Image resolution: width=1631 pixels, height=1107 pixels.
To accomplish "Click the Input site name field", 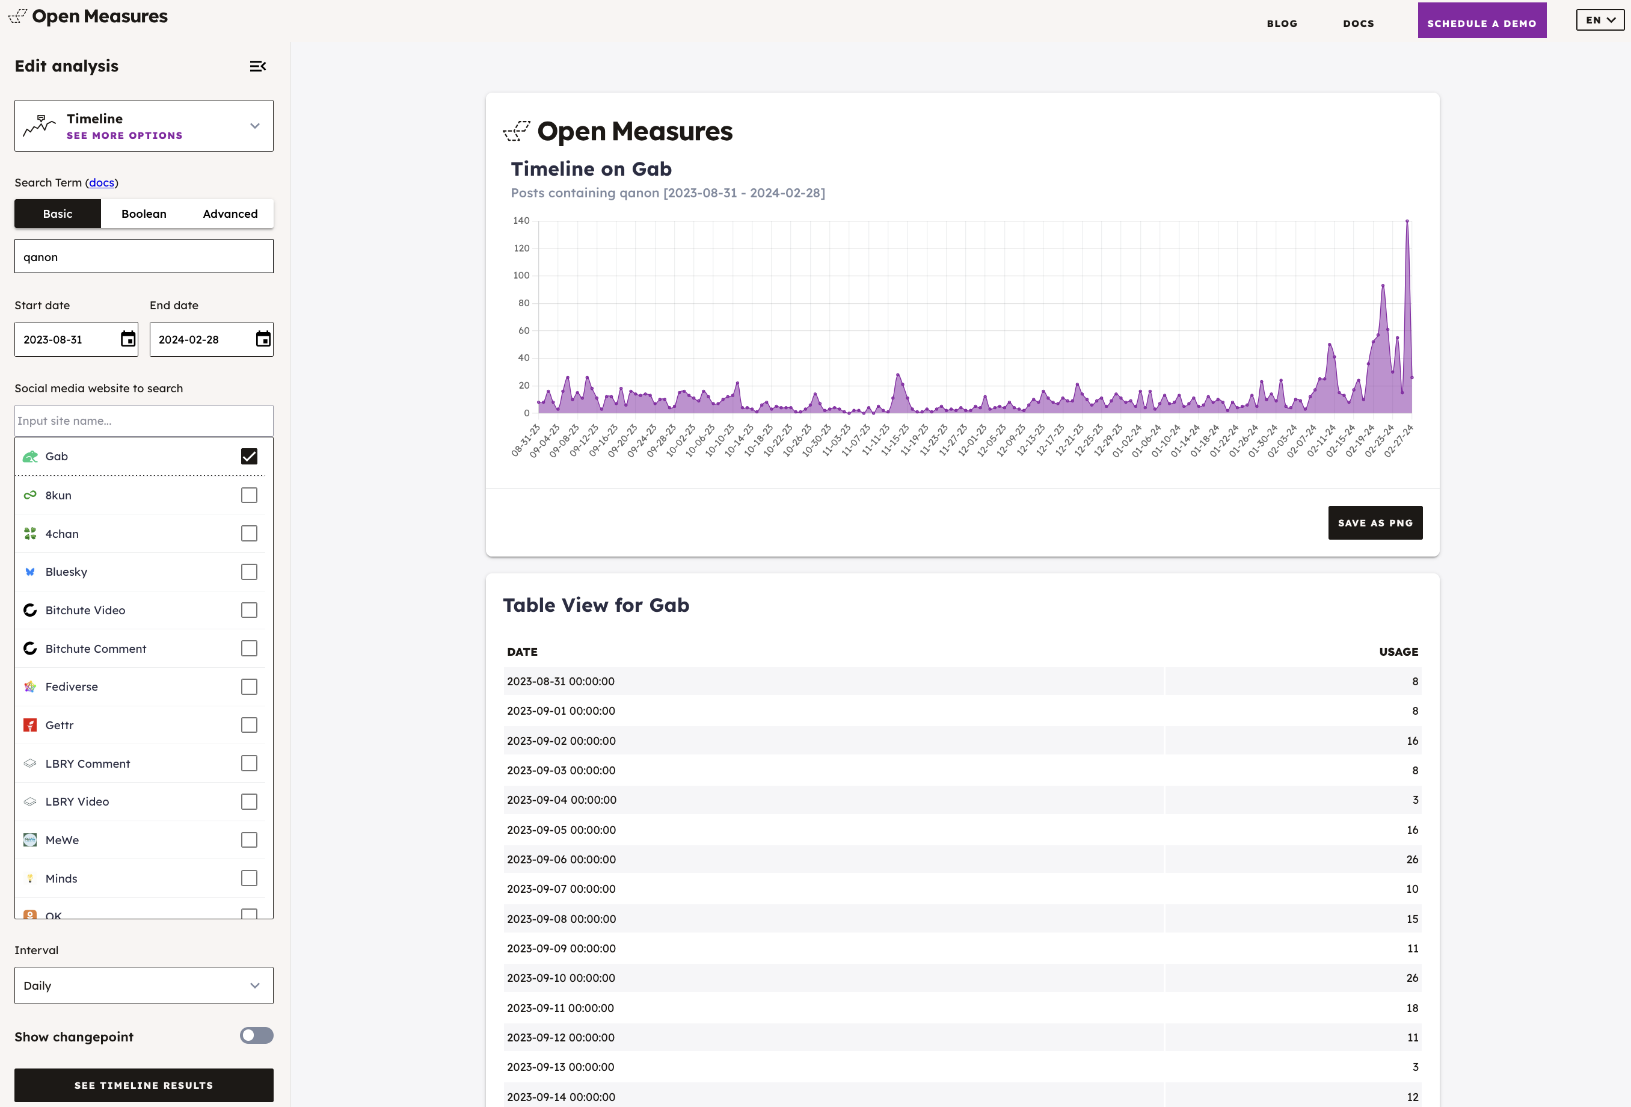I will [144, 421].
